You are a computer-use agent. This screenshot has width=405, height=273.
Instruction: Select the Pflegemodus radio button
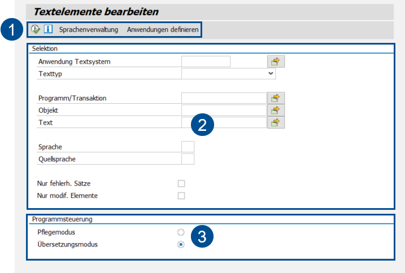181,232
